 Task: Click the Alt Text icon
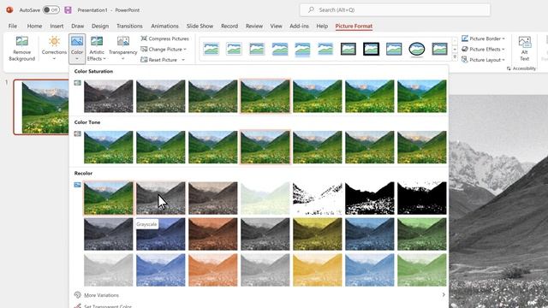[524, 42]
